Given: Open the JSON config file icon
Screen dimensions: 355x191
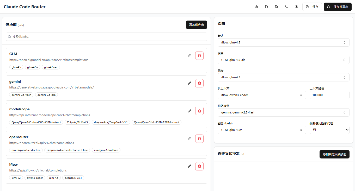Looking at the screenshot, I should pos(266,7).
